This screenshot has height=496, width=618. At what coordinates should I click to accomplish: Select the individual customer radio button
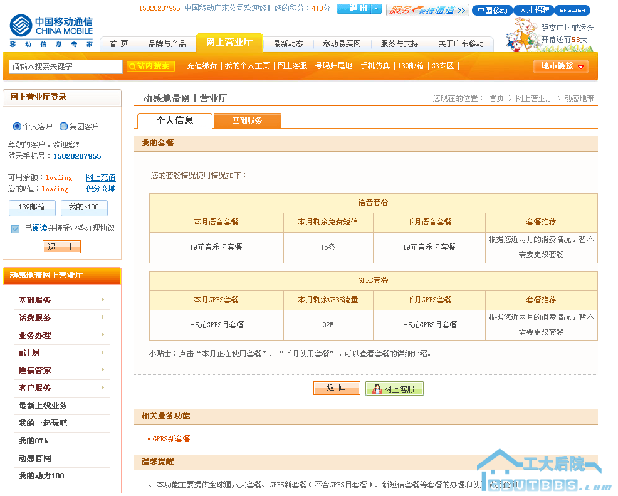(x=17, y=127)
